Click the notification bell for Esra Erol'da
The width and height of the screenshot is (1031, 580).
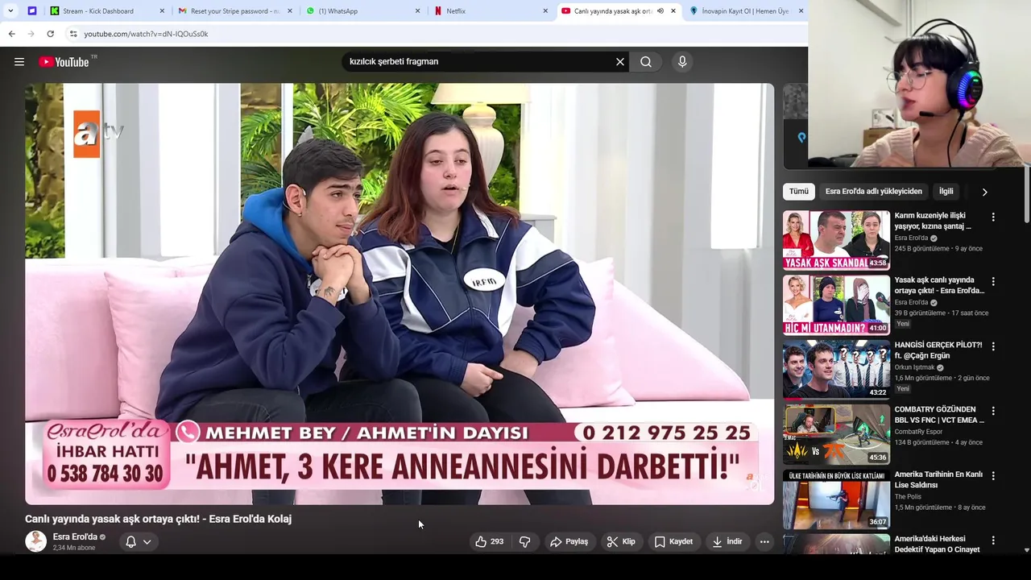pos(130,542)
